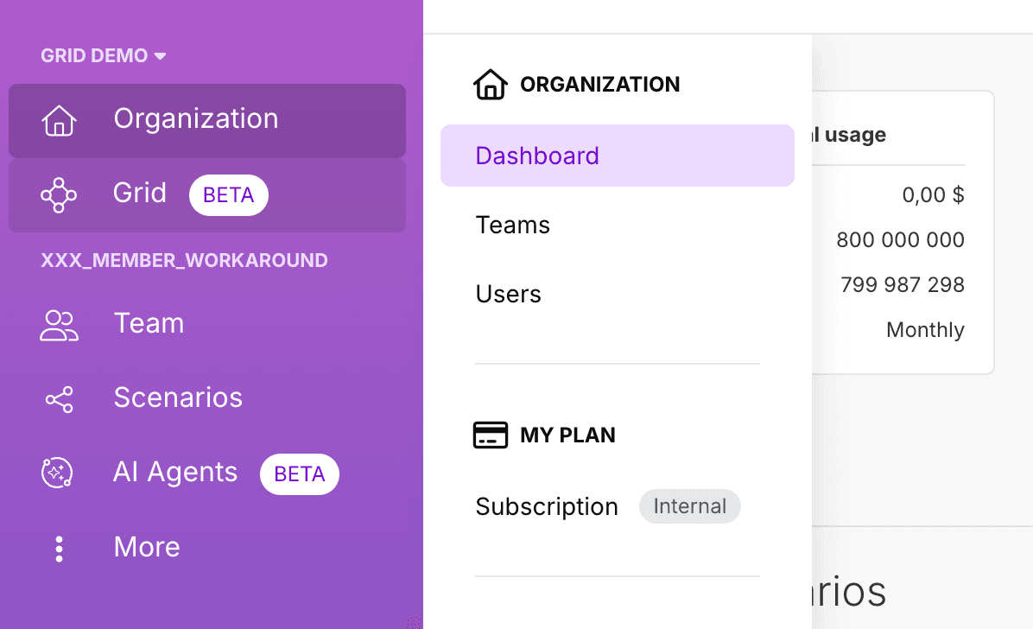This screenshot has width=1033, height=629.
Task: Click the Grid nodes icon
Action: click(59, 195)
